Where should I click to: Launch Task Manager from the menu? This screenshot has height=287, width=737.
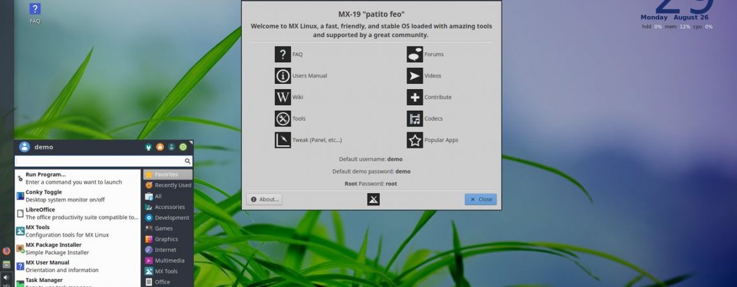[78, 281]
